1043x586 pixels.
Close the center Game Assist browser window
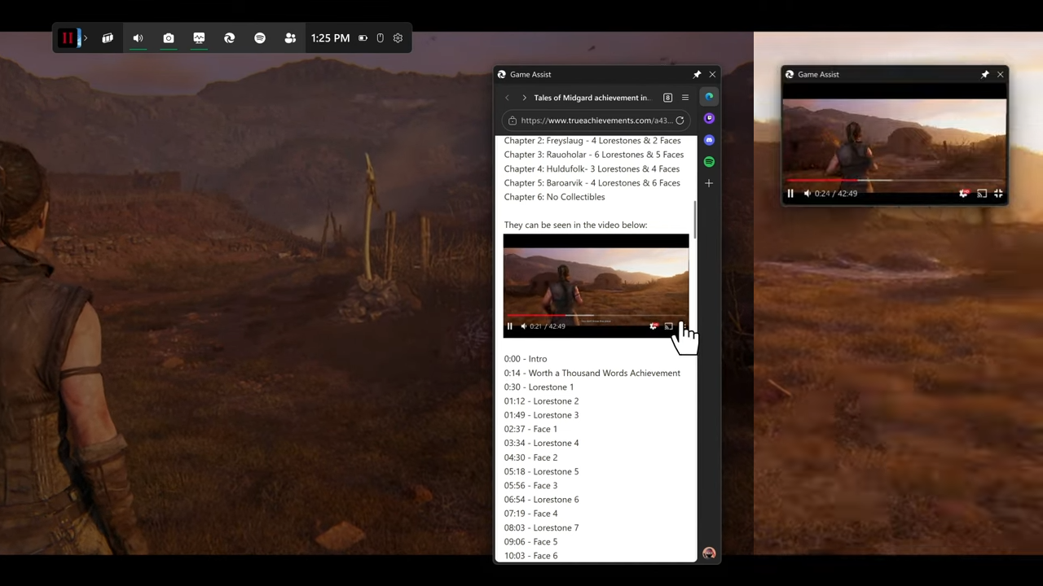712,74
